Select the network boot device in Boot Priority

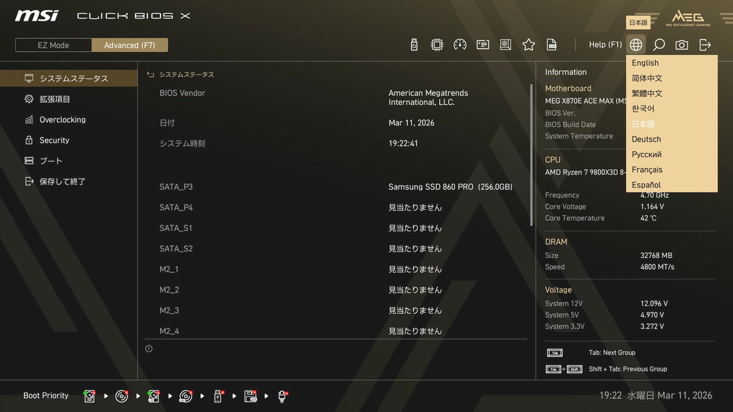283,396
